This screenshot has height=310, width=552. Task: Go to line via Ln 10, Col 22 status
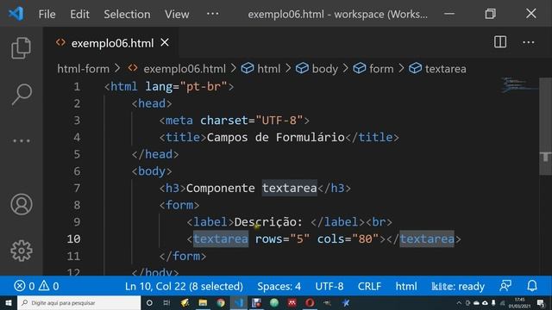184,286
